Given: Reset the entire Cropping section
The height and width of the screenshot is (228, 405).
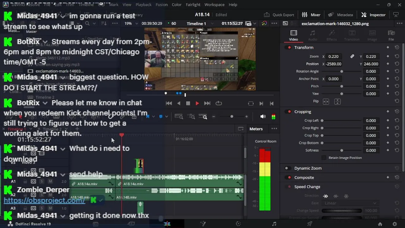Looking at the screenshot, I should (397, 112).
